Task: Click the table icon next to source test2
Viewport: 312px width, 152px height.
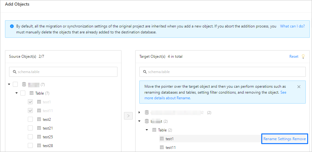Action: tap(39, 119)
